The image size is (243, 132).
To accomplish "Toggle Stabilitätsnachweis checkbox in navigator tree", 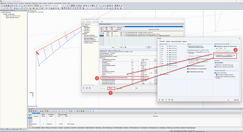I will coord(7,17).
